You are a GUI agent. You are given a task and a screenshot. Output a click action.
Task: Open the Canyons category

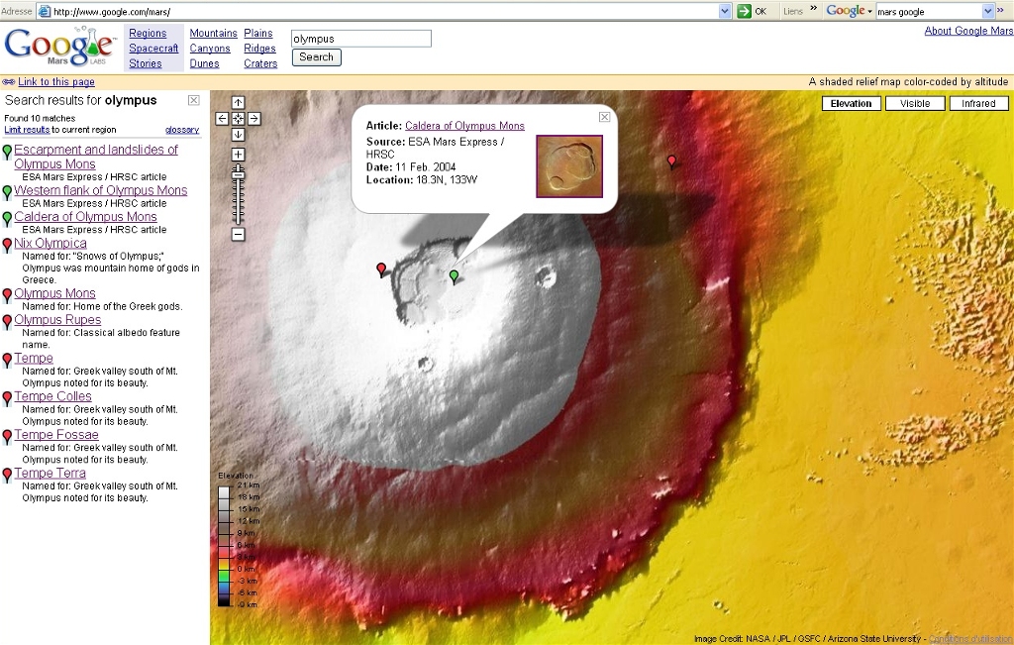210,49
